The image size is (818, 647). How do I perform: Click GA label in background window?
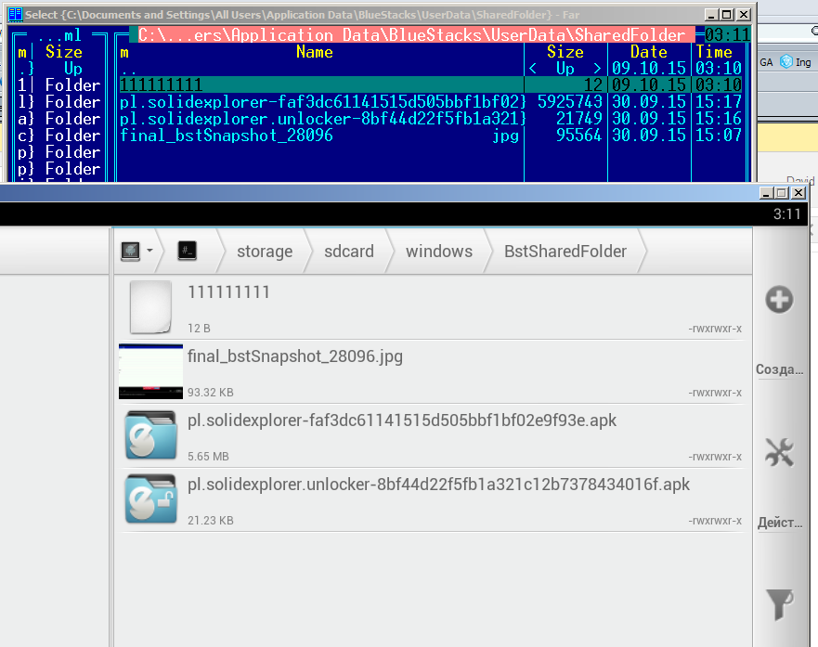click(766, 62)
